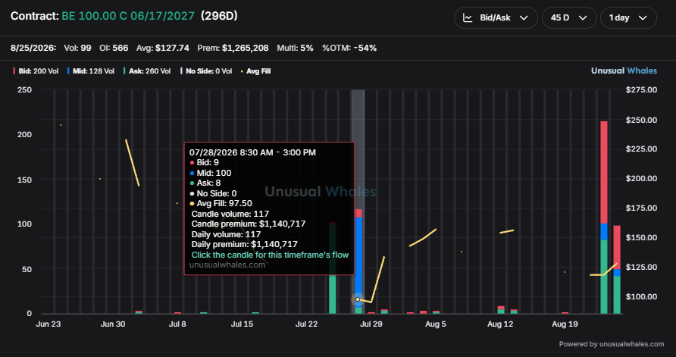Click the Avg Fill dot on the Jul 28 candle
The height and width of the screenshot is (357, 676).
358,299
